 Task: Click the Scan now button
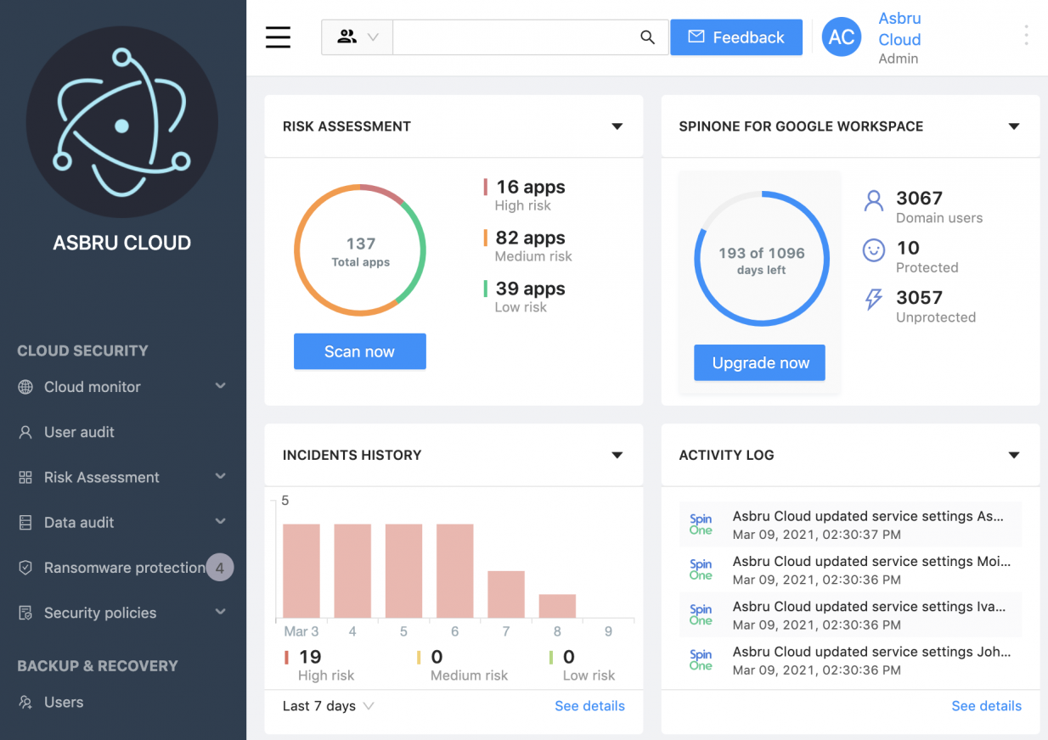coord(360,351)
